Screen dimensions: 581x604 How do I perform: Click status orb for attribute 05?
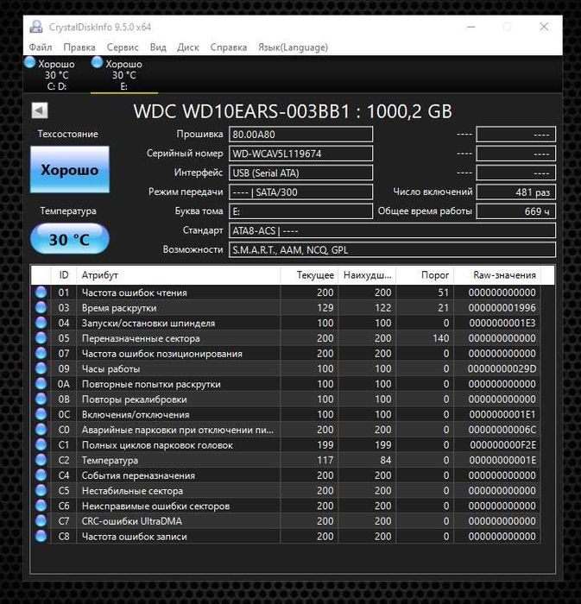pos(41,338)
